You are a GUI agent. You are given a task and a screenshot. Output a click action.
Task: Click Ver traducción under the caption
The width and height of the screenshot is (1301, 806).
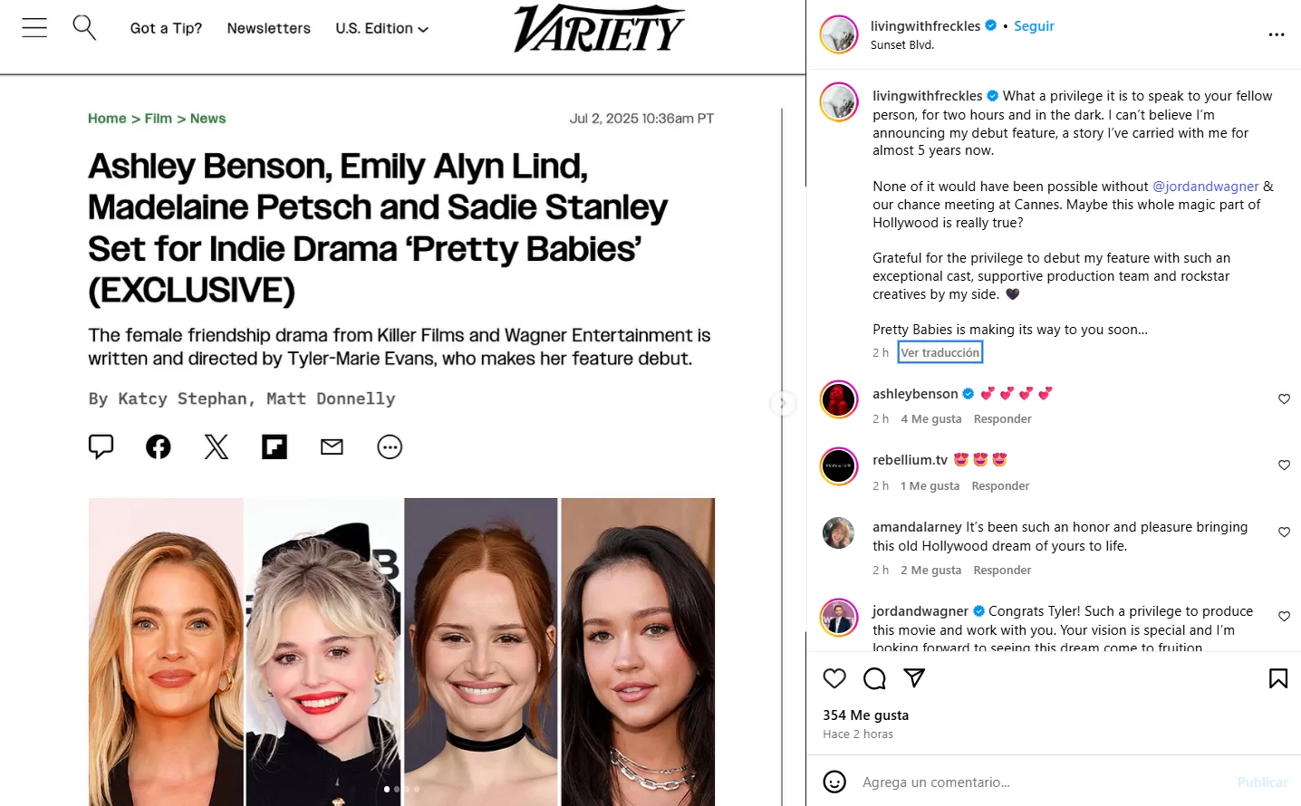click(x=940, y=352)
